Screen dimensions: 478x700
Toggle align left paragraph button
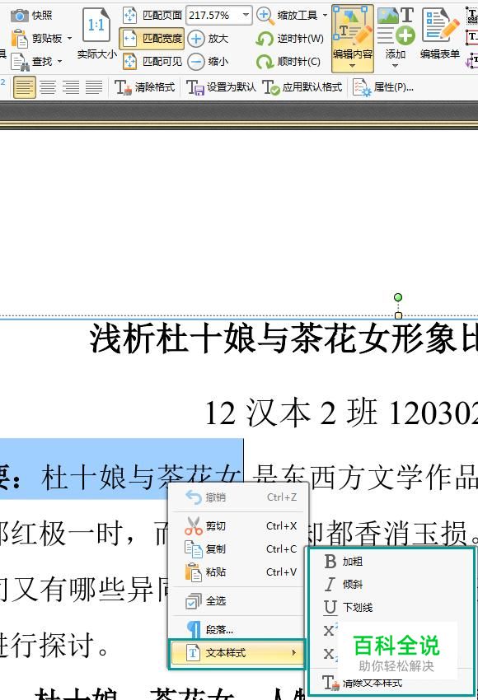tap(24, 87)
